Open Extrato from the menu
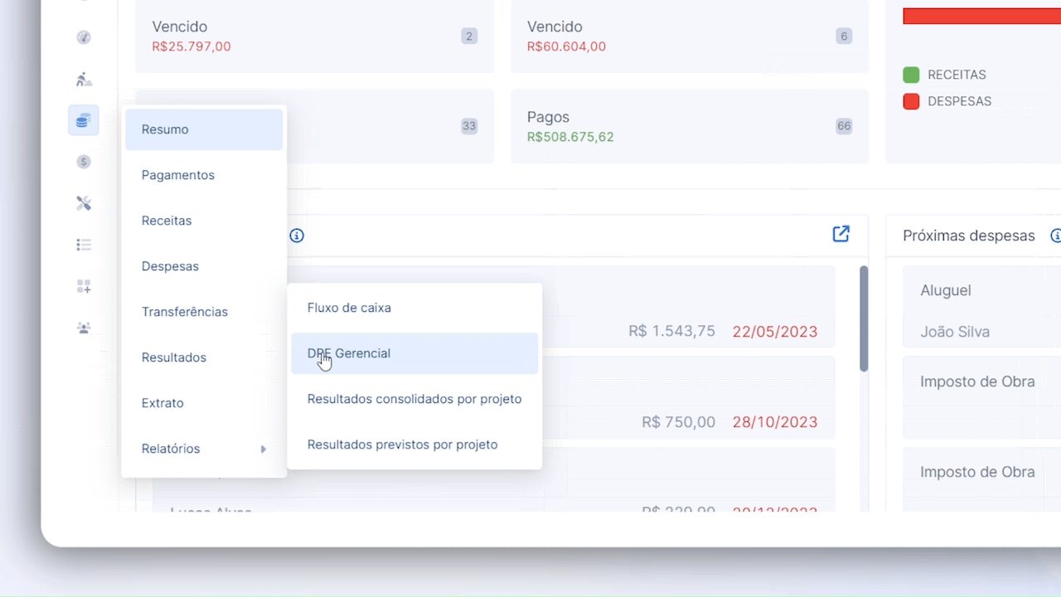The width and height of the screenshot is (1061, 597). [x=204, y=403]
